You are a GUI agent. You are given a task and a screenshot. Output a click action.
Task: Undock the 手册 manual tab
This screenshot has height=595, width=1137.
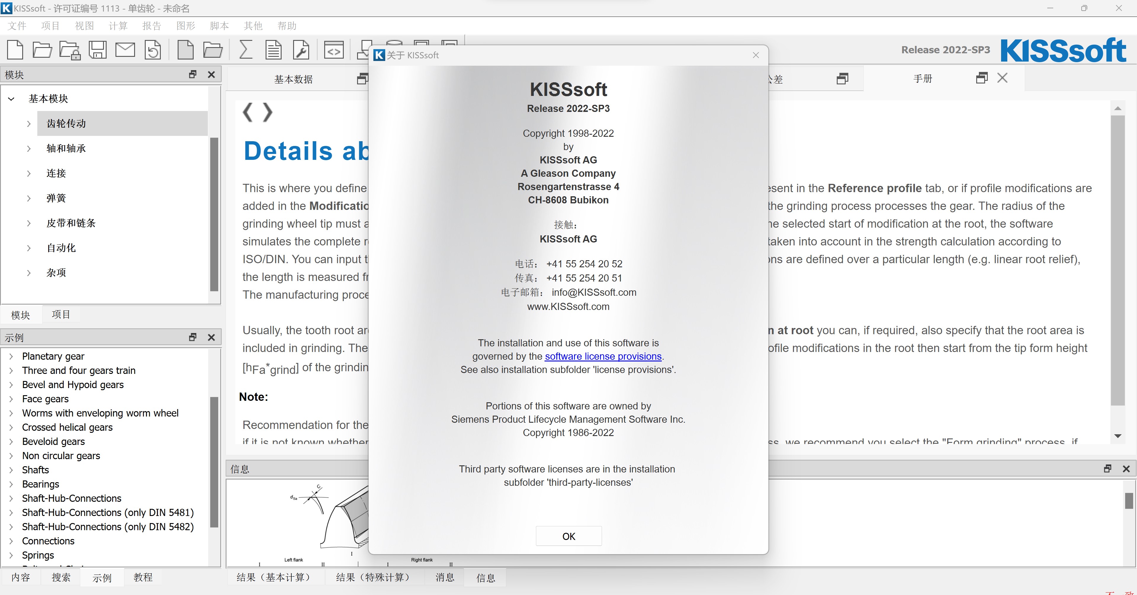click(982, 78)
